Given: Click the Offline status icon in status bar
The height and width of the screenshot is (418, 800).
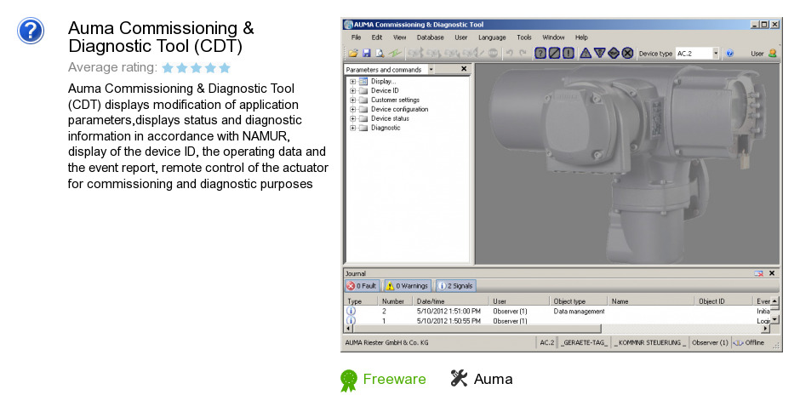Looking at the screenshot, I should 738,342.
